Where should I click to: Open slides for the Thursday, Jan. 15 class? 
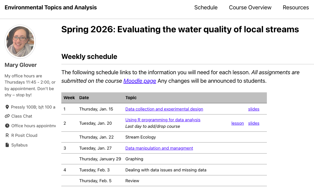254,109
